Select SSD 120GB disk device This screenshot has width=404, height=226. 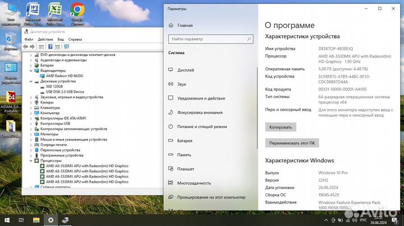54,87
